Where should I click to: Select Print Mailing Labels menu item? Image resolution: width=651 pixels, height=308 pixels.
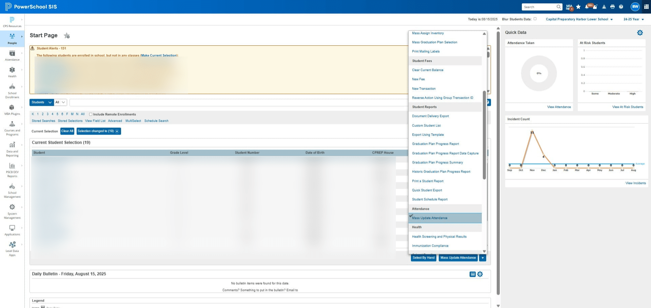click(426, 51)
